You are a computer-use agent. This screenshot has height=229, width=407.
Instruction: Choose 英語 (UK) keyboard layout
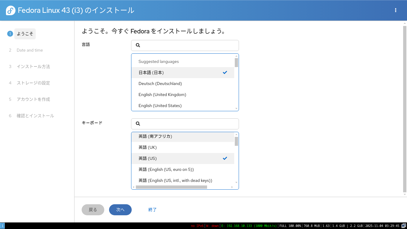pyautogui.click(x=183, y=147)
